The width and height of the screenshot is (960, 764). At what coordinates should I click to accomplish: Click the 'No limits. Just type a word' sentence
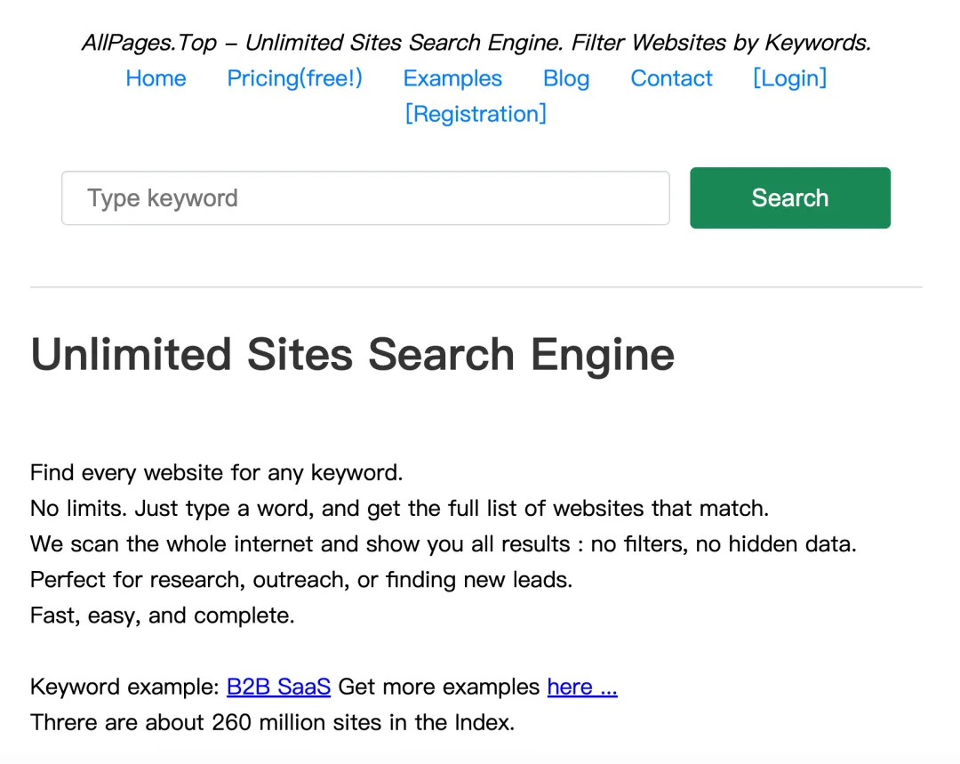(x=399, y=509)
